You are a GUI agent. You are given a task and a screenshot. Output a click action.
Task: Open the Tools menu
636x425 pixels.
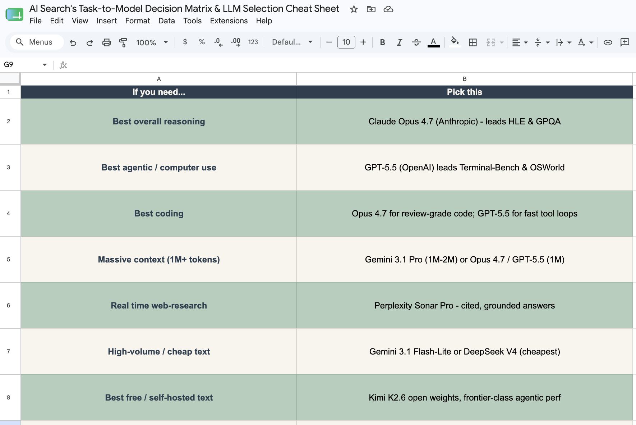pos(193,21)
